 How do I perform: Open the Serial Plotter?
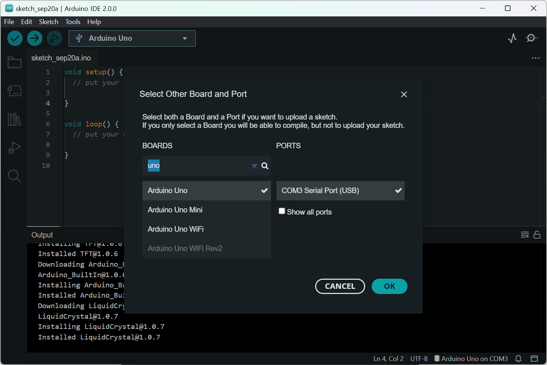pos(512,38)
